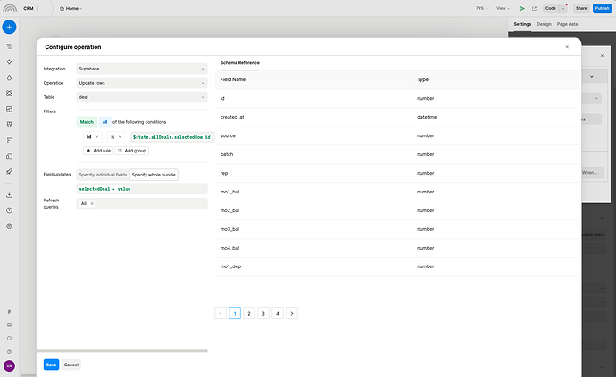The height and width of the screenshot is (377, 616).
Task: Open the Page data tab
Action: 568,24
